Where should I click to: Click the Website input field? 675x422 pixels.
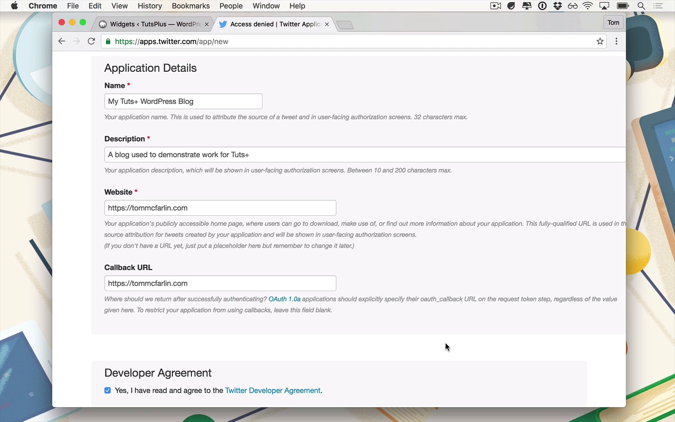tap(220, 208)
